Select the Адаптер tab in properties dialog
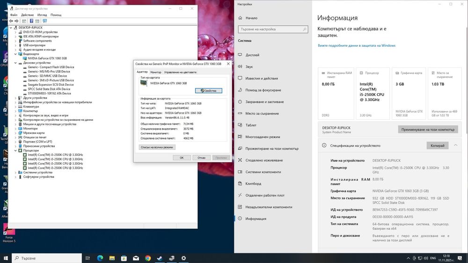 click(x=142, y=72)
